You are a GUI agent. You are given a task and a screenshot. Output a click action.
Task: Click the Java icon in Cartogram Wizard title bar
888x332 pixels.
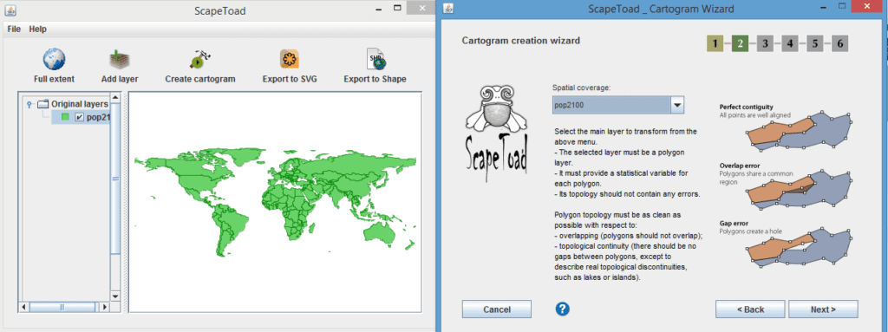pos(448,9)
